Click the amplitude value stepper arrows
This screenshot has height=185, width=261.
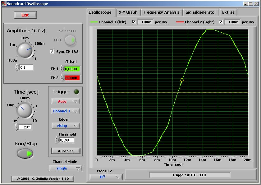point(17,67)
